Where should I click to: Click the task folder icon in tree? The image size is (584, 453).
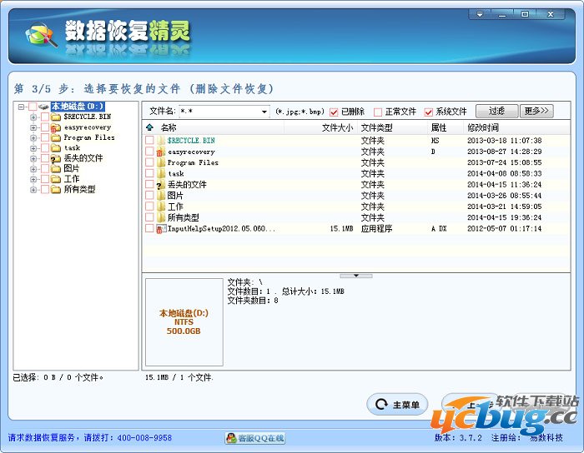point(56,148)
